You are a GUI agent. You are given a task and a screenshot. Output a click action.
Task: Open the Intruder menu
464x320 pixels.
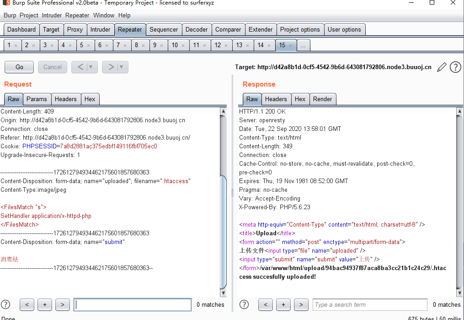(52, 16)
